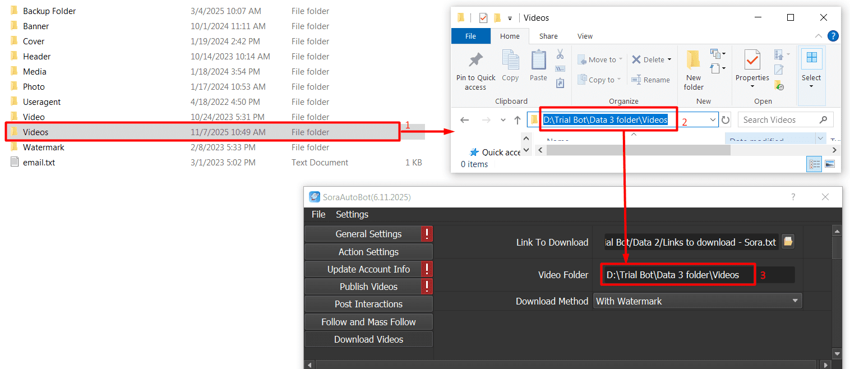The image size is (850, 369).
Task: Click the Copy icon in the Clipboard group
Action: click(510, 63)
